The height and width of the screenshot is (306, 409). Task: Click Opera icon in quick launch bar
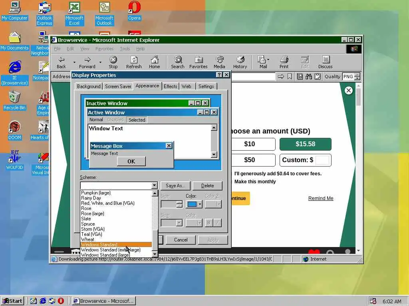pyautogui.click(x=61, y=301)
